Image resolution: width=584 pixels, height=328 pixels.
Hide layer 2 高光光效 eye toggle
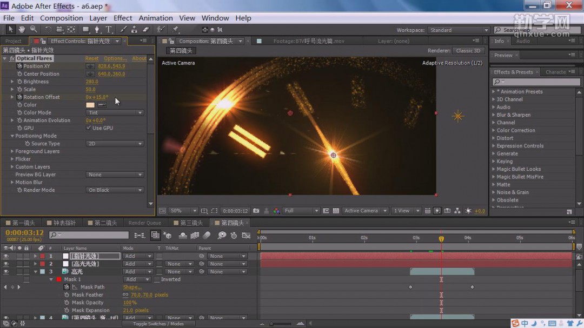(x=5, y=264)
